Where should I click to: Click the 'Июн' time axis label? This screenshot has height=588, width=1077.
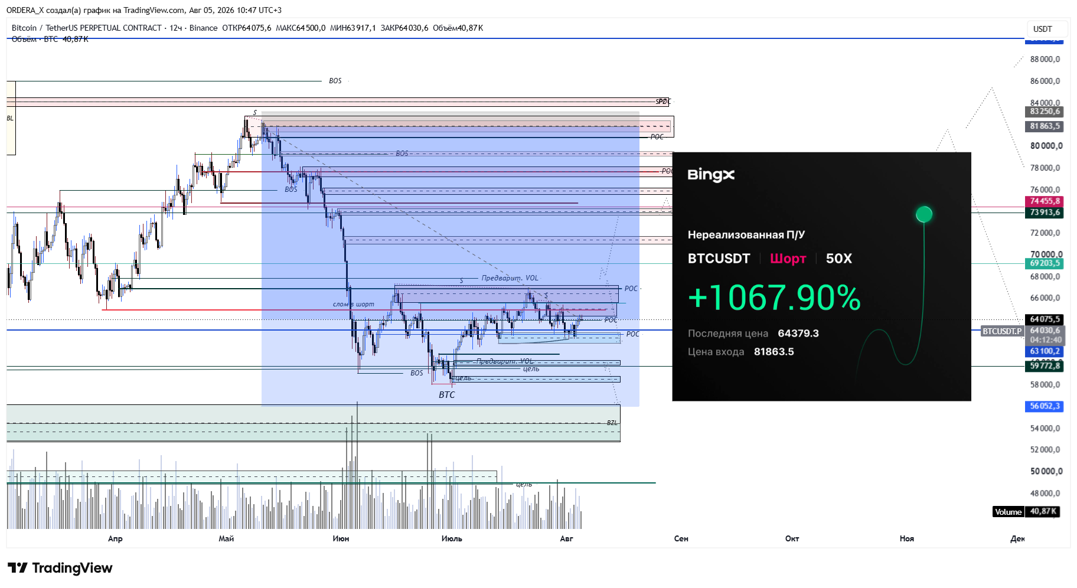click(x=341, y=538)
